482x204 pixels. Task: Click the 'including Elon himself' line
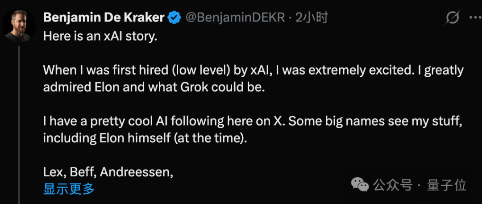click(x=145, y=138)
